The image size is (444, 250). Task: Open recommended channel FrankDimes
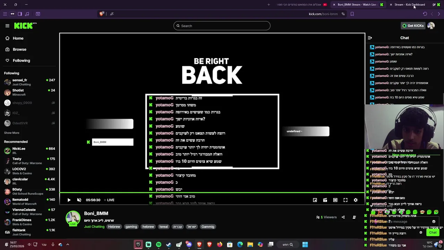point(29,222)
